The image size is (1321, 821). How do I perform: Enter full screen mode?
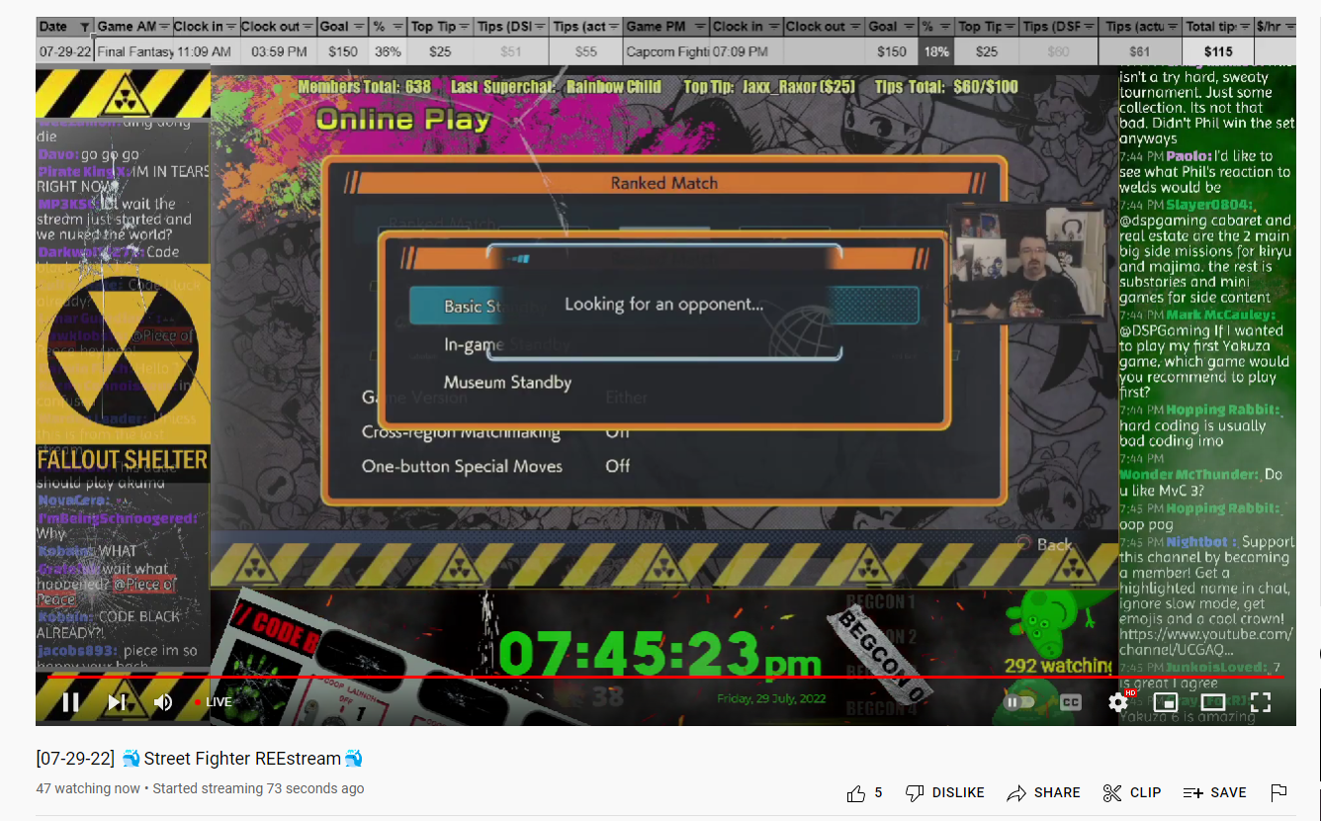point(1260,702)
